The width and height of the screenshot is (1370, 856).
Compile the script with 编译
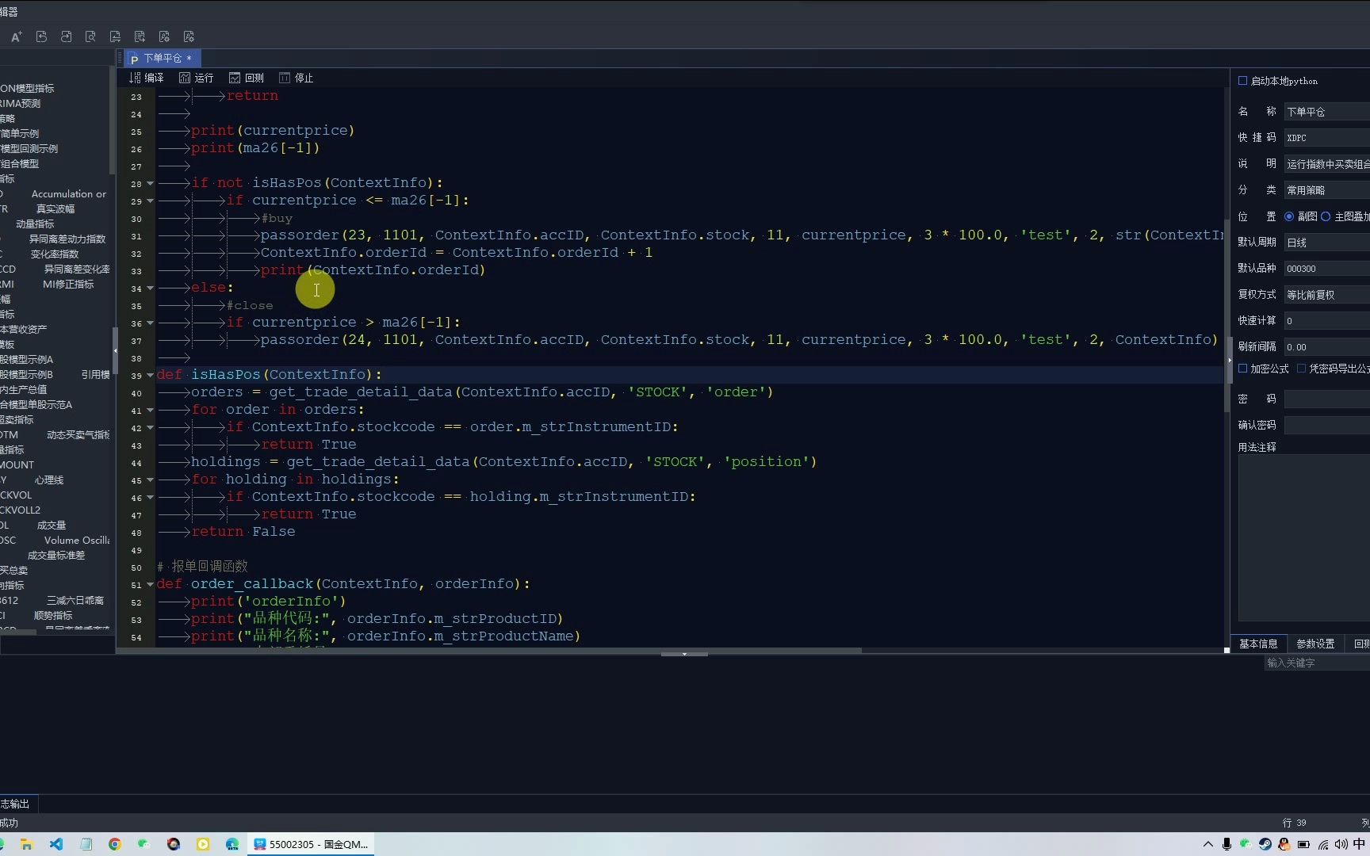point(147,78)
